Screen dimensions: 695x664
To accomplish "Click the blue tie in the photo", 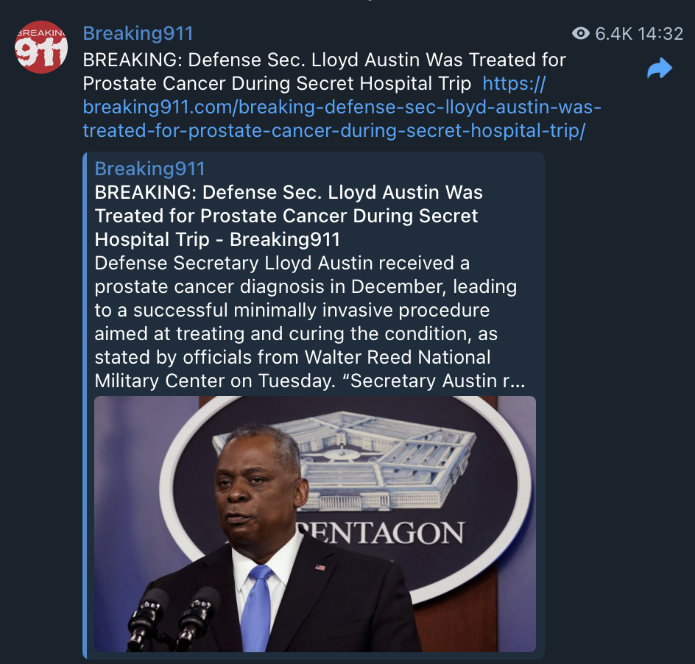I will (x=257, y=609).
